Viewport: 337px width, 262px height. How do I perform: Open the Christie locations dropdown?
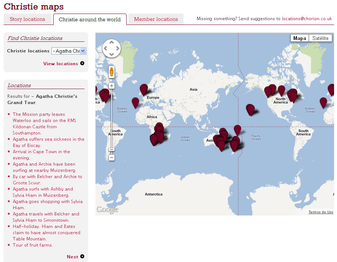[69, 51]
